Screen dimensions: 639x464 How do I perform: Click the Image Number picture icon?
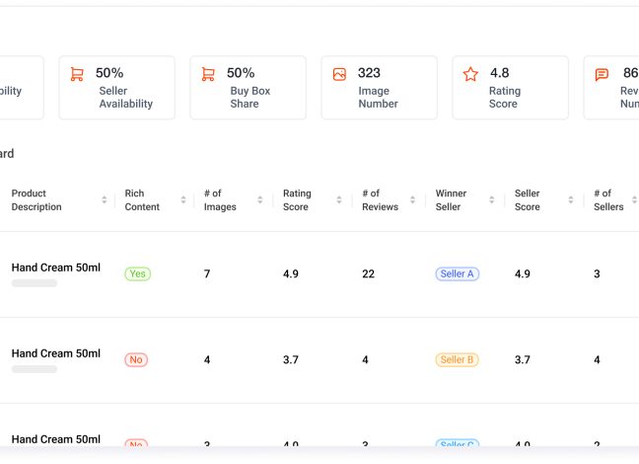coord(339,74)
